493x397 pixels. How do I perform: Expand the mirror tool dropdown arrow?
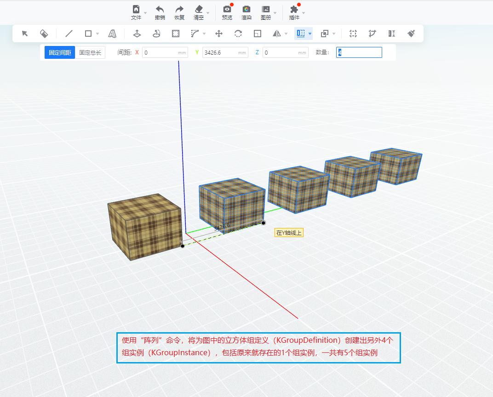[x=286, y=34]
